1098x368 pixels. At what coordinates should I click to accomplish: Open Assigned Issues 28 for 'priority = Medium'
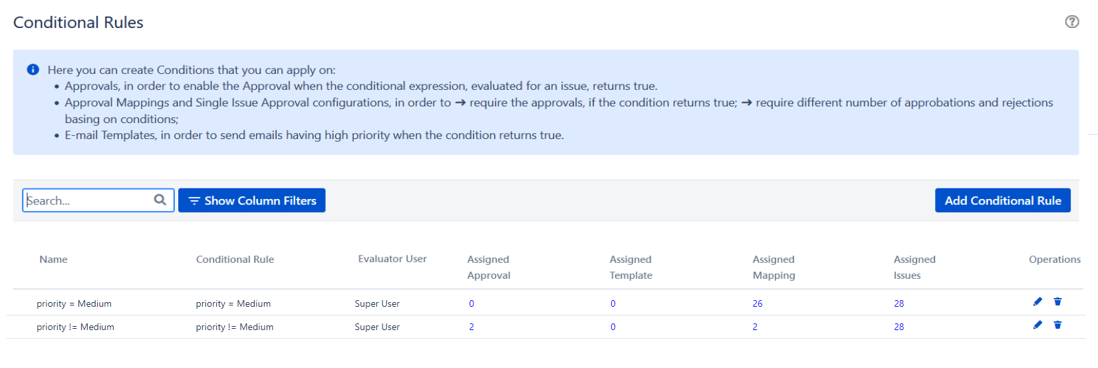(x=898, y=303)
